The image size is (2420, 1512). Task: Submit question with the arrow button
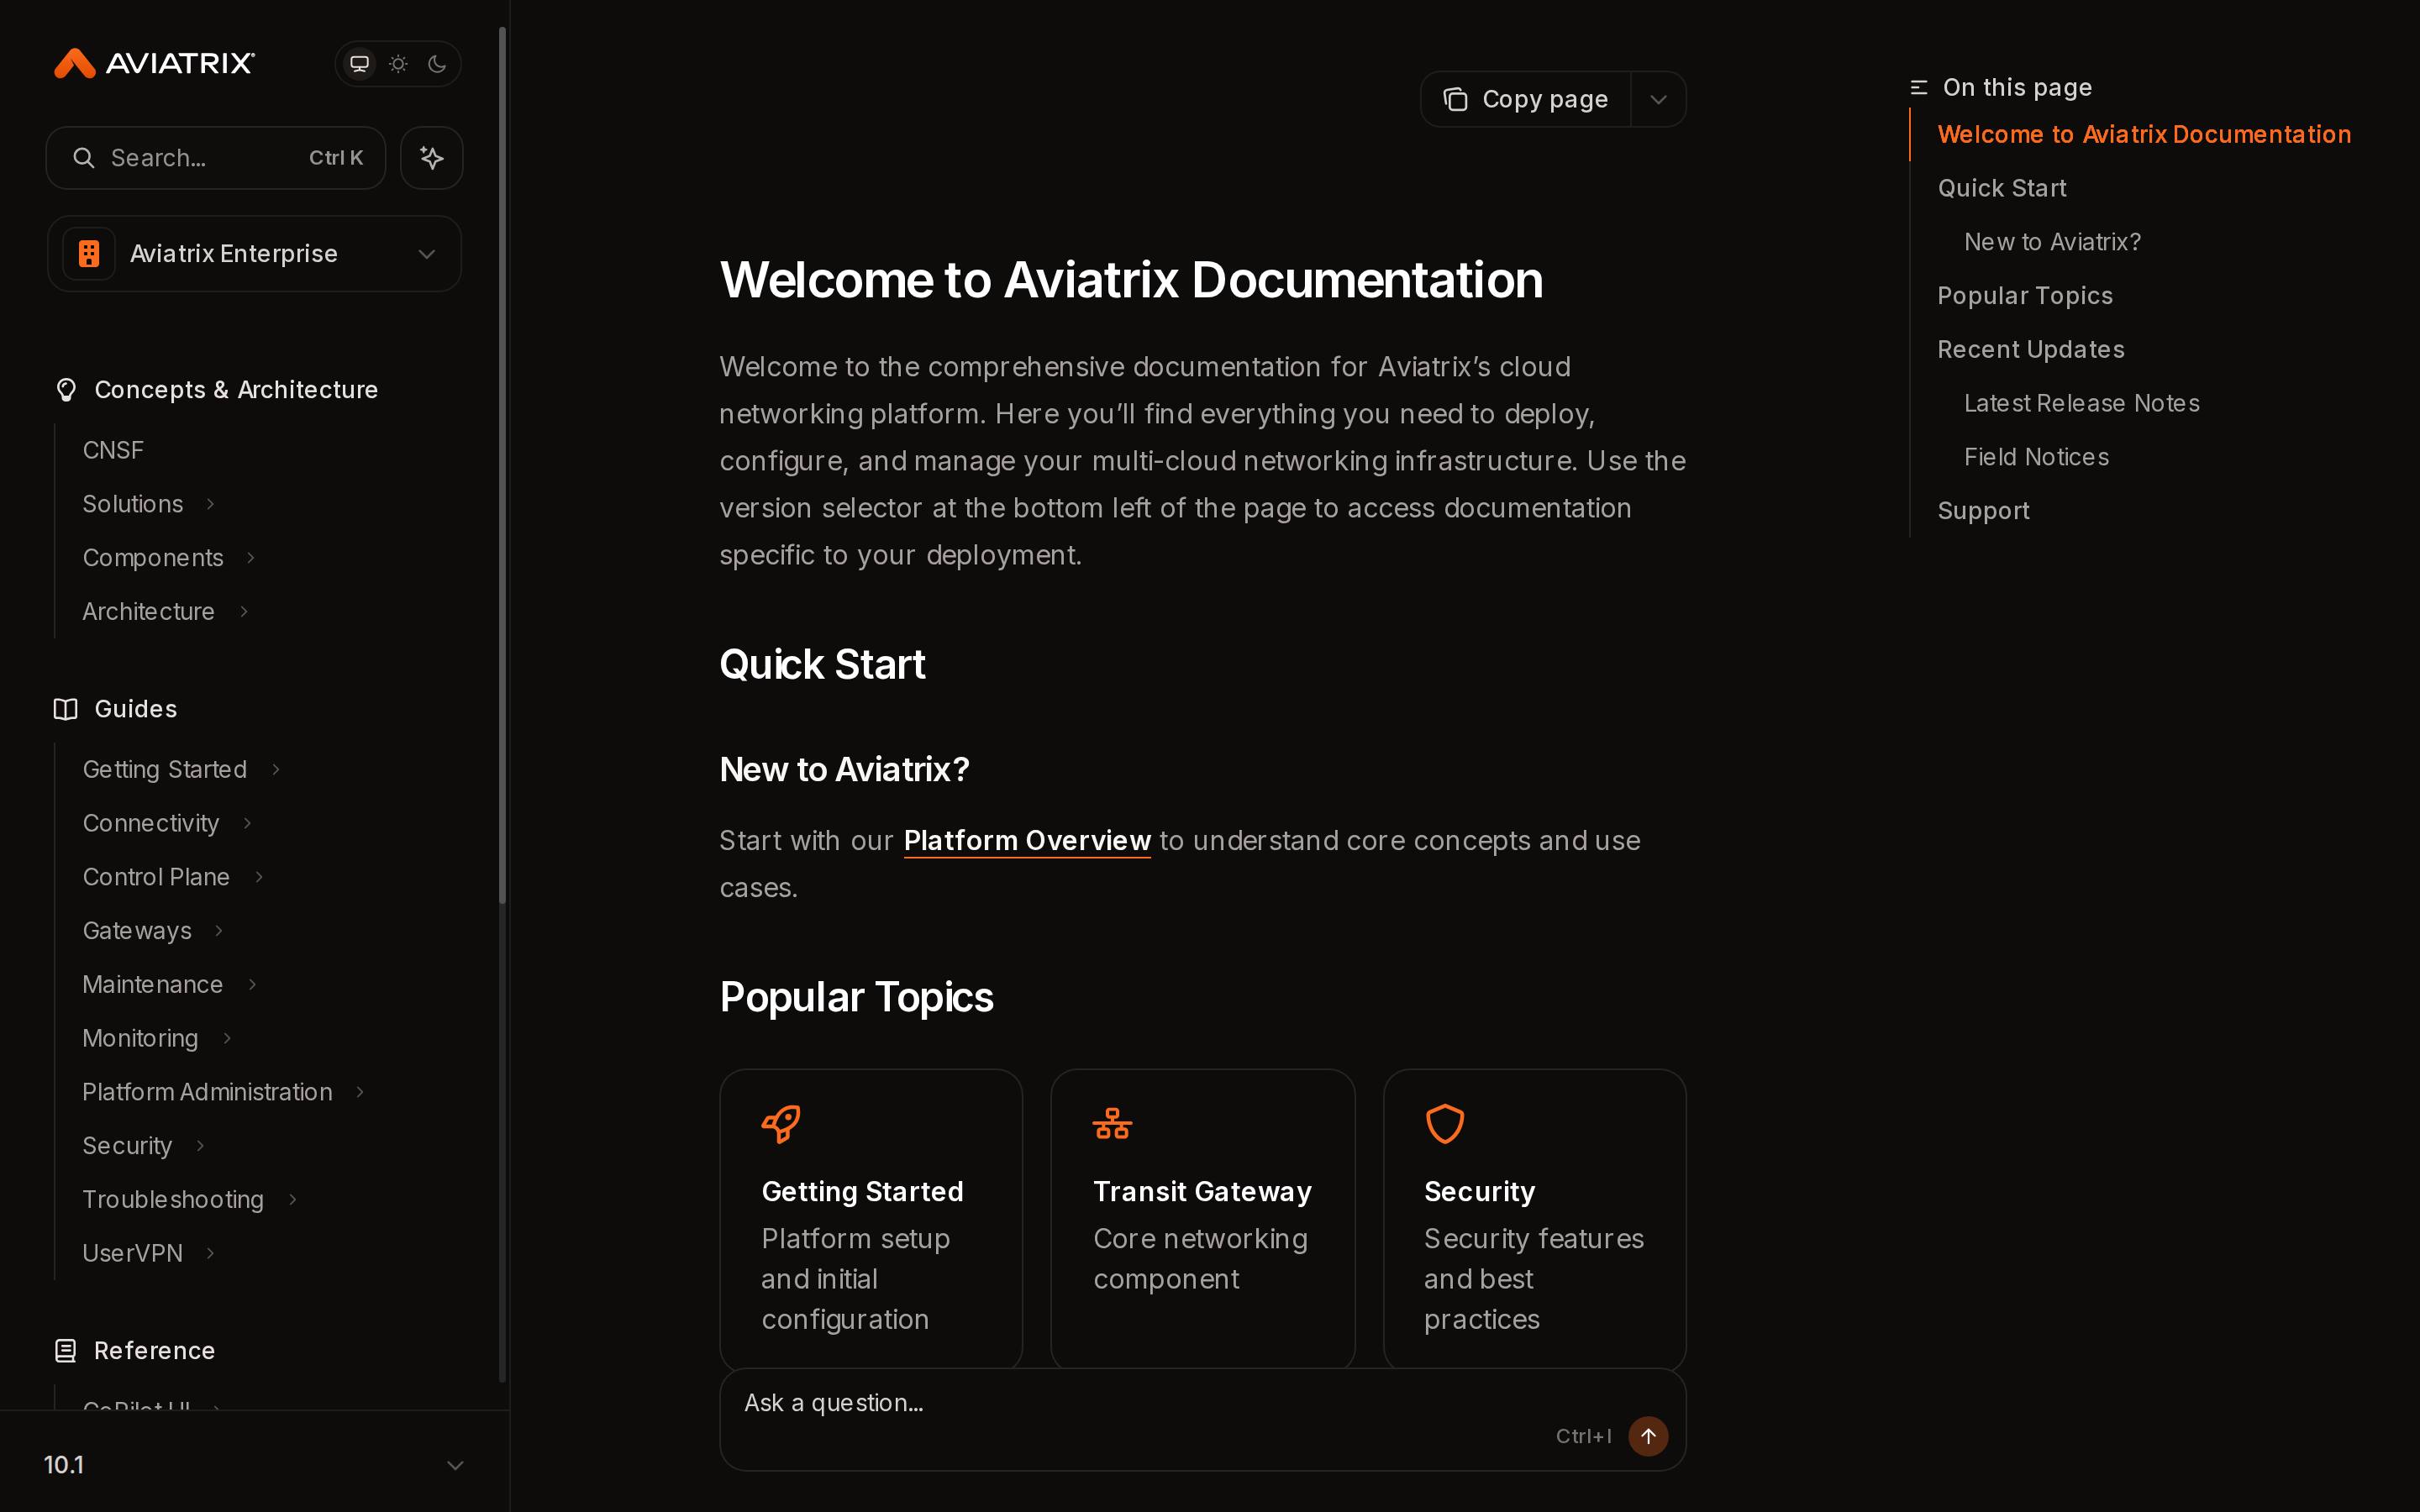[1648, 1436]
